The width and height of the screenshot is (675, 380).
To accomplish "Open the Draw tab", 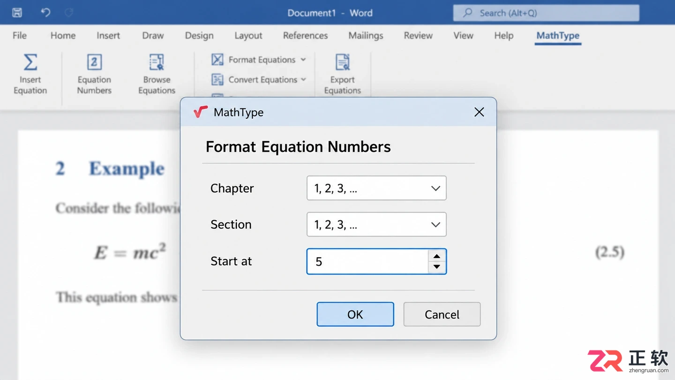I will pos(153,36).
